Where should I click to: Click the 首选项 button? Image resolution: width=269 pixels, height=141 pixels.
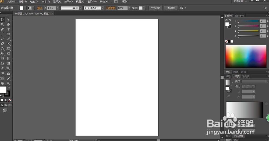click(x=171, y=8)
